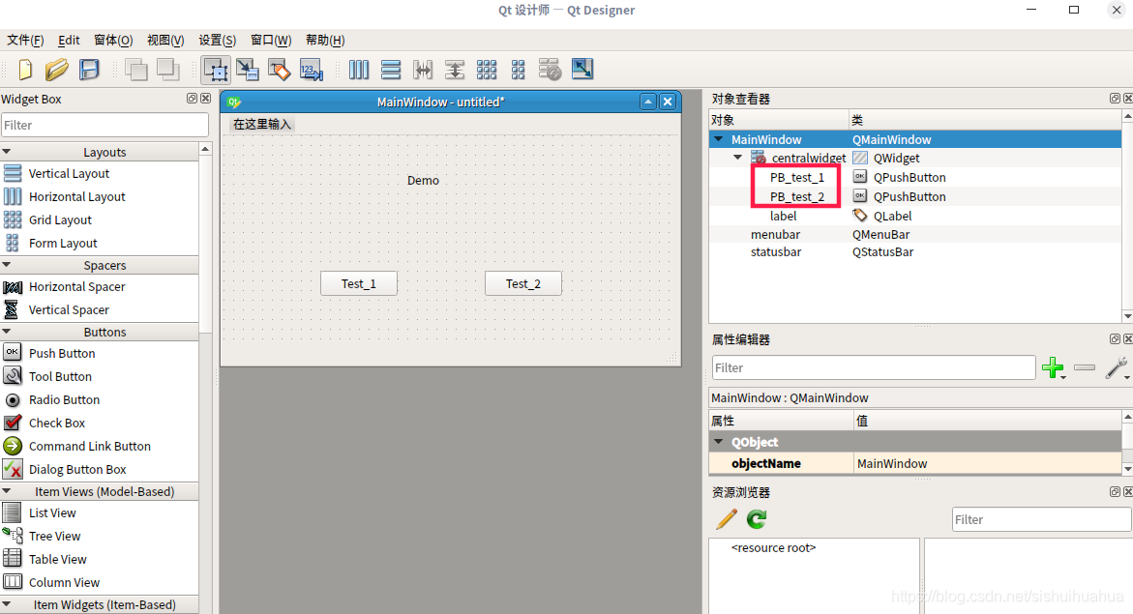The height and width of the screenshot is (614, 1133).
Task: Click the Send to Back toolbar icon
Action: pyautogui.click(x=135, y=70)
